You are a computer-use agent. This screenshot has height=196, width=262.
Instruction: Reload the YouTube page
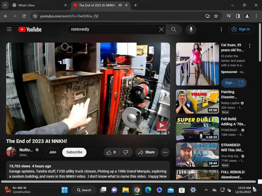tap(24, 16)
